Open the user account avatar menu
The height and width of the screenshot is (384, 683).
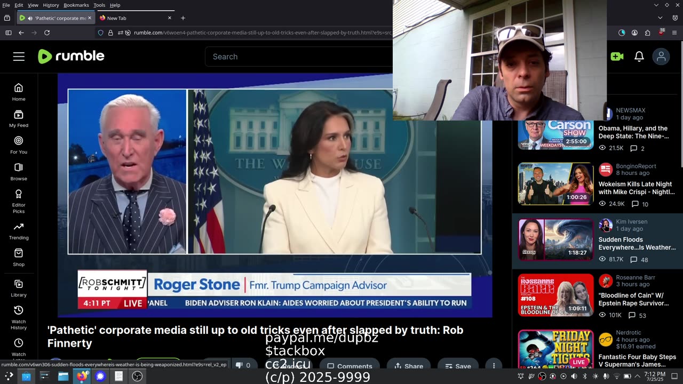coord(661,57)
